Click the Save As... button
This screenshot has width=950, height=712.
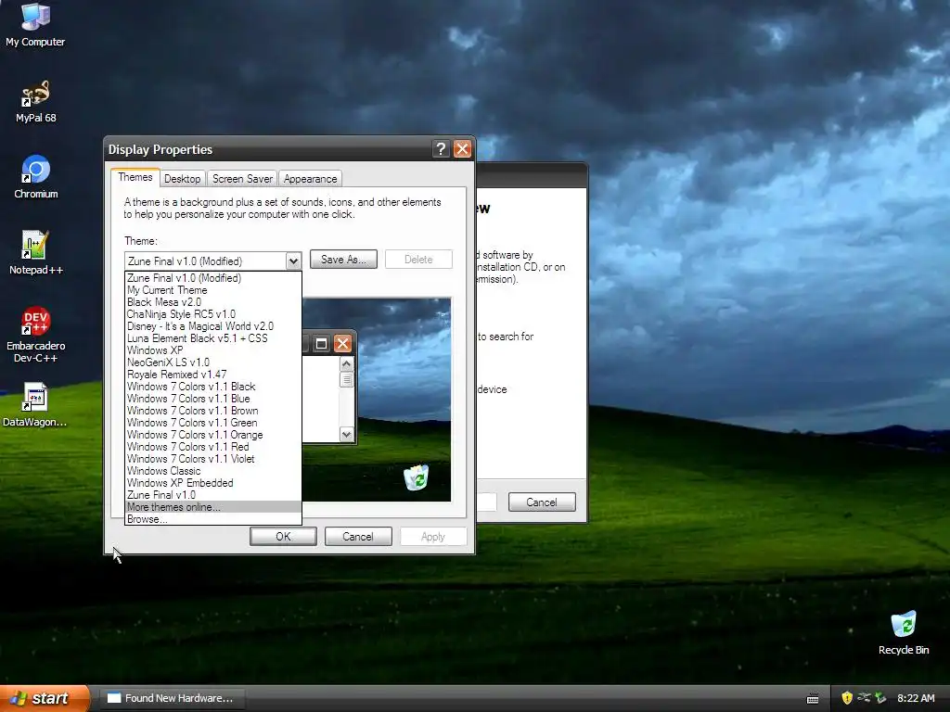(343, 260)
